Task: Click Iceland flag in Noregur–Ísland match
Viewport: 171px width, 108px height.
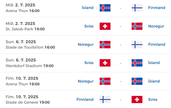Action: pos(137,81)
